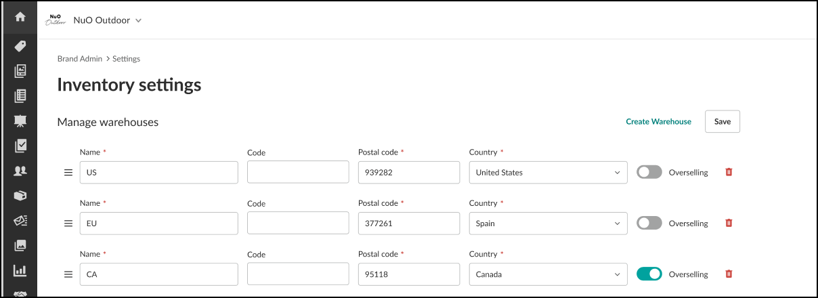This screenshot has width=818, height=298.
Task: Click the home icon in the sidebar
Action: (20, 17)
